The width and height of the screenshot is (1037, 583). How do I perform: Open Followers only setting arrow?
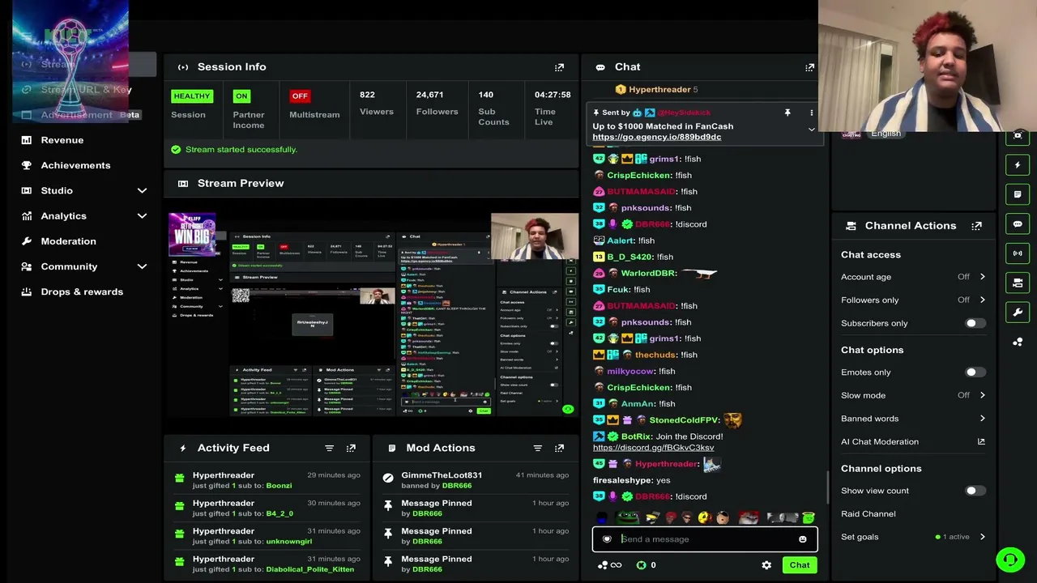982,300
